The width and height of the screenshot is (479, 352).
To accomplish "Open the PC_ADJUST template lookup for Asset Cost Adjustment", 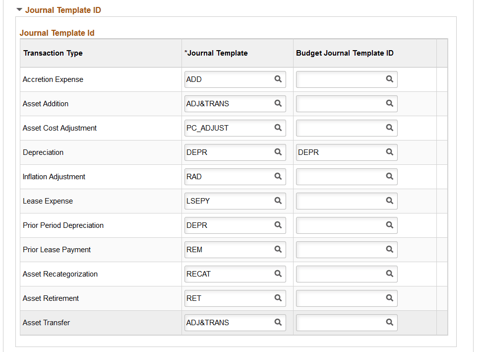I will point(278,128).
